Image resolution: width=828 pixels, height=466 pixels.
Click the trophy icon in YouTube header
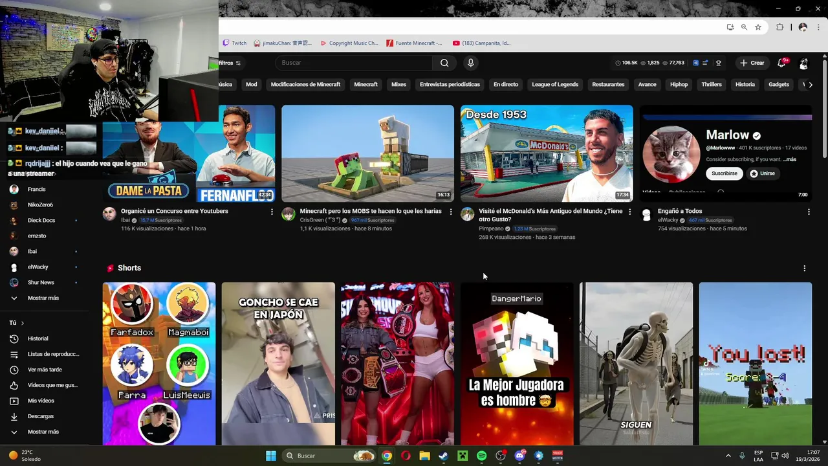point(718,63)
